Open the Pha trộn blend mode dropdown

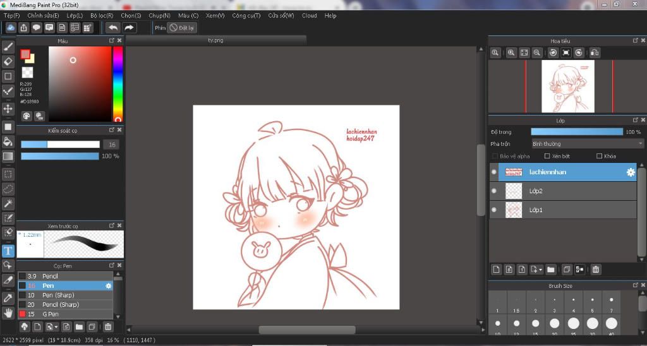(x=588, y=144)
